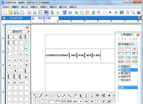Click the 1⇌2 button in toolbox
This screenshot has height=104, width=143.
pyautogui.click(x=128, y=62)
